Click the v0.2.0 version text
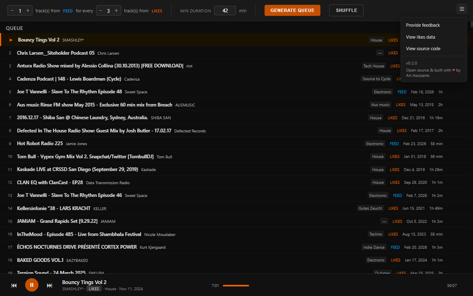The width and height of the screenshot is (473, 296). [412, 63]
